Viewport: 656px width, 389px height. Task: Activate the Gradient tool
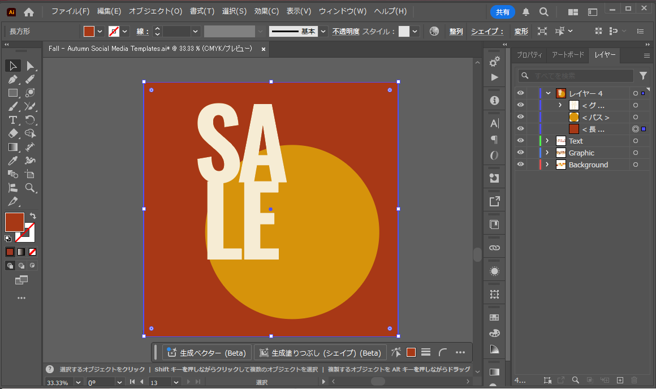coord(13,147)
